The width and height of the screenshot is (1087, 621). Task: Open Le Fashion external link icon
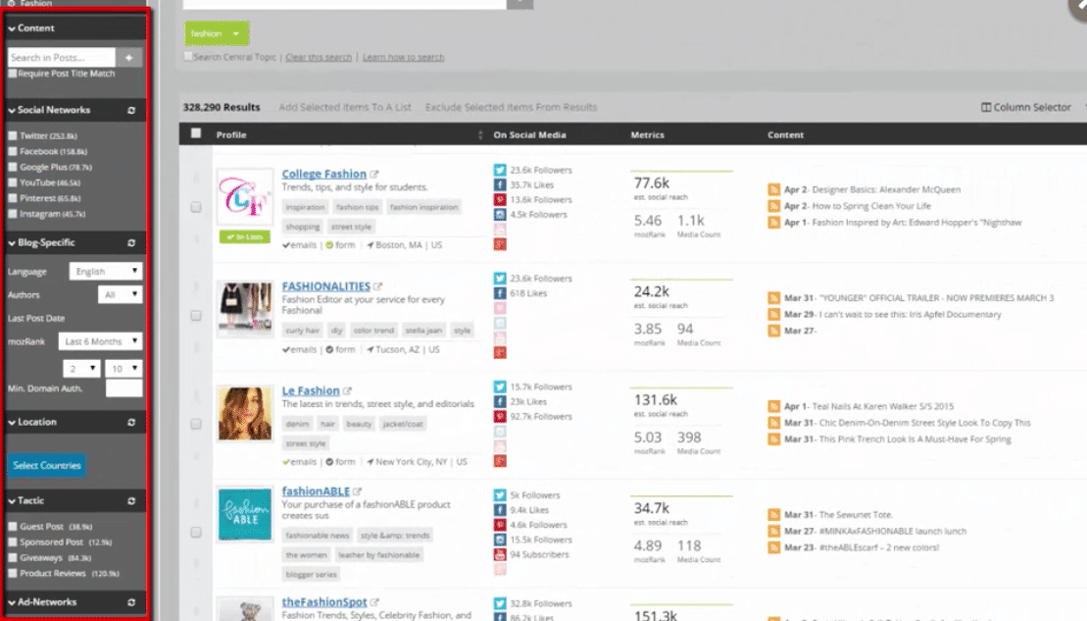347,390
